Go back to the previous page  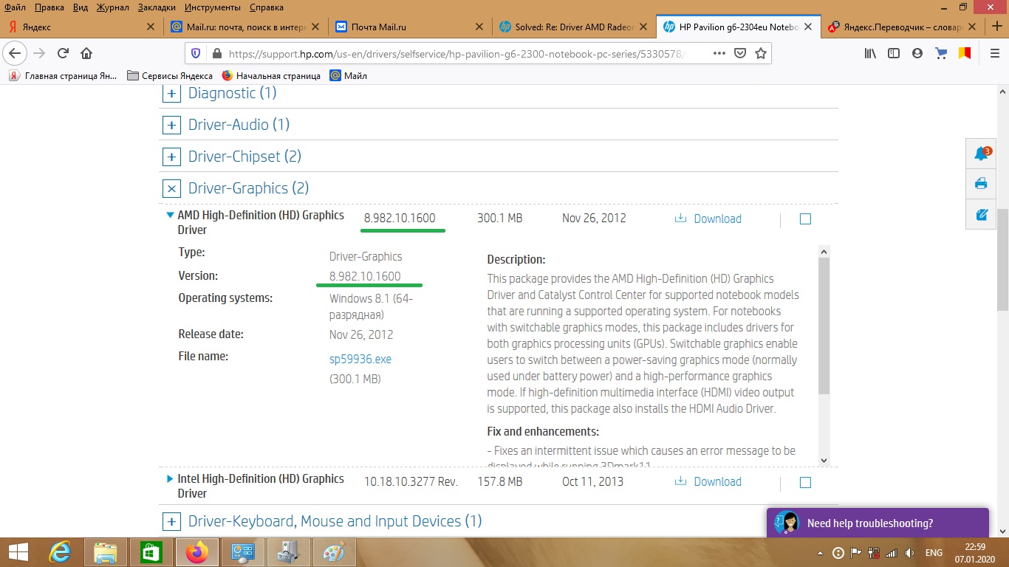(16, 53)
